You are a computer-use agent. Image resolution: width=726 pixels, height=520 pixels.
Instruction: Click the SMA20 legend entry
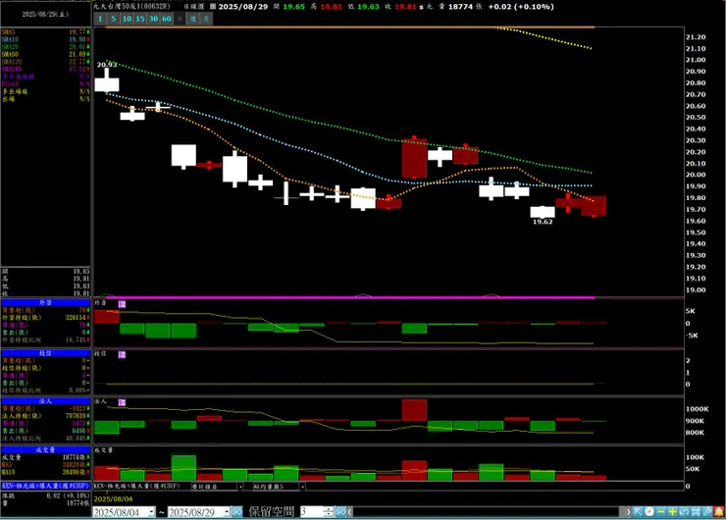(x=45, y=47)
